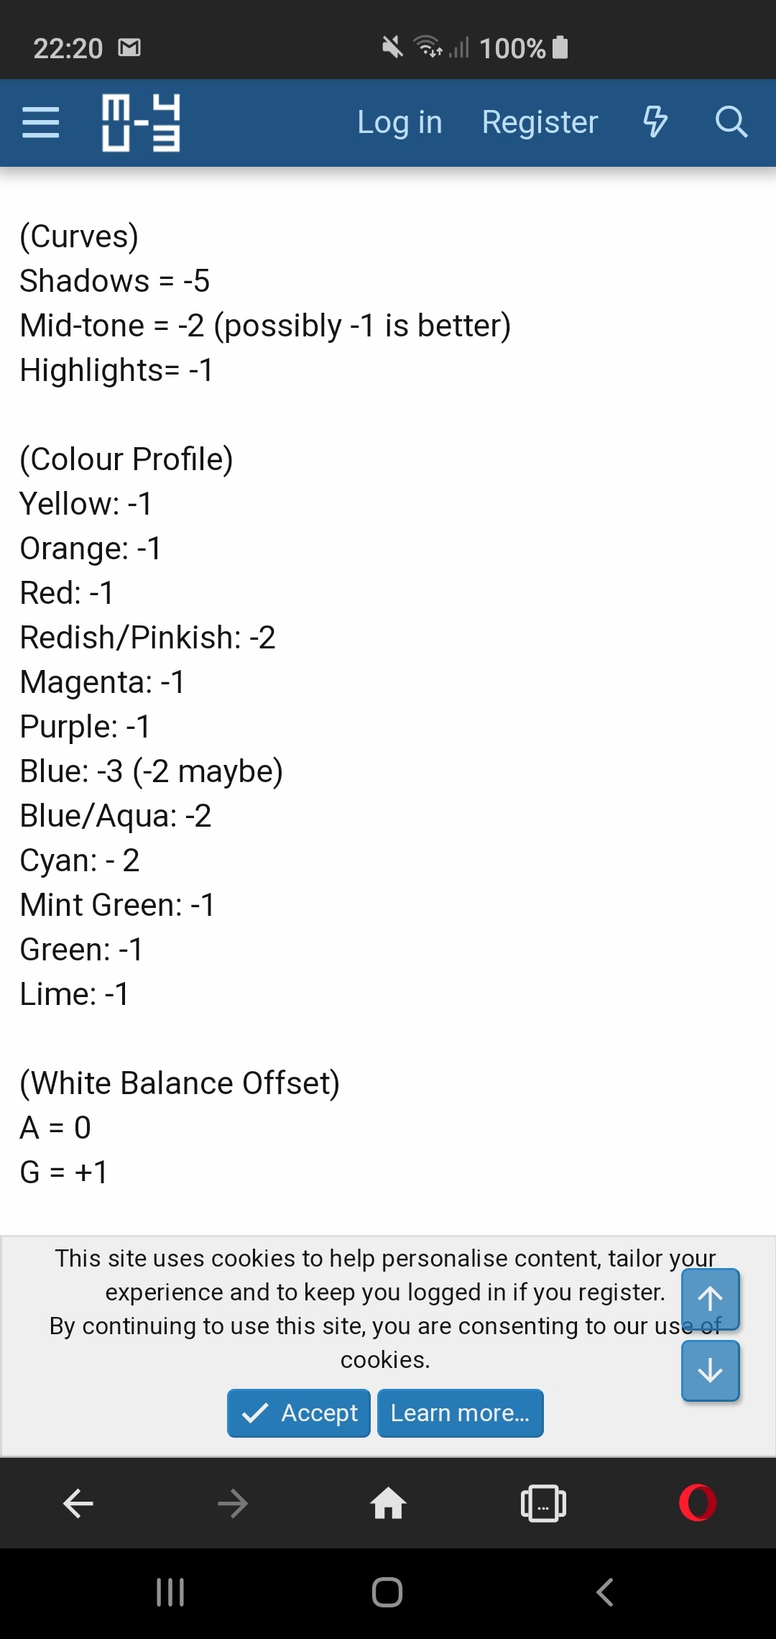Show open browser tabs
This screenshot has width=776, height=1639.
click(543, 1503)
